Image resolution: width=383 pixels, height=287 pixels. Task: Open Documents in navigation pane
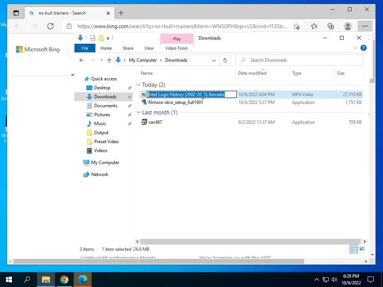coord(105,106)
